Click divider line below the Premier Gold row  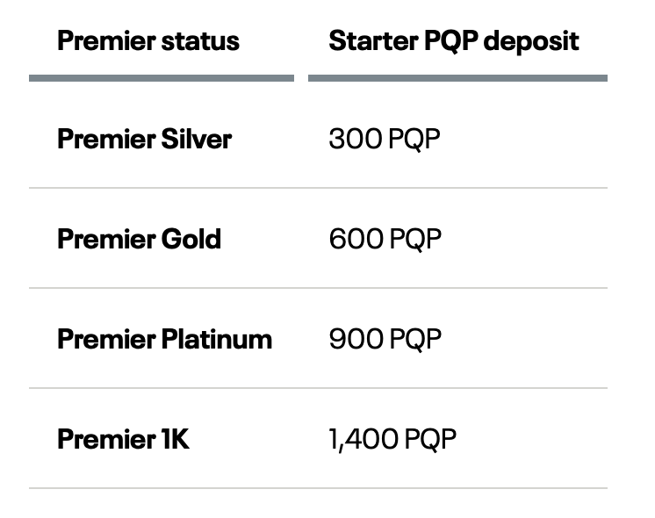318,288
